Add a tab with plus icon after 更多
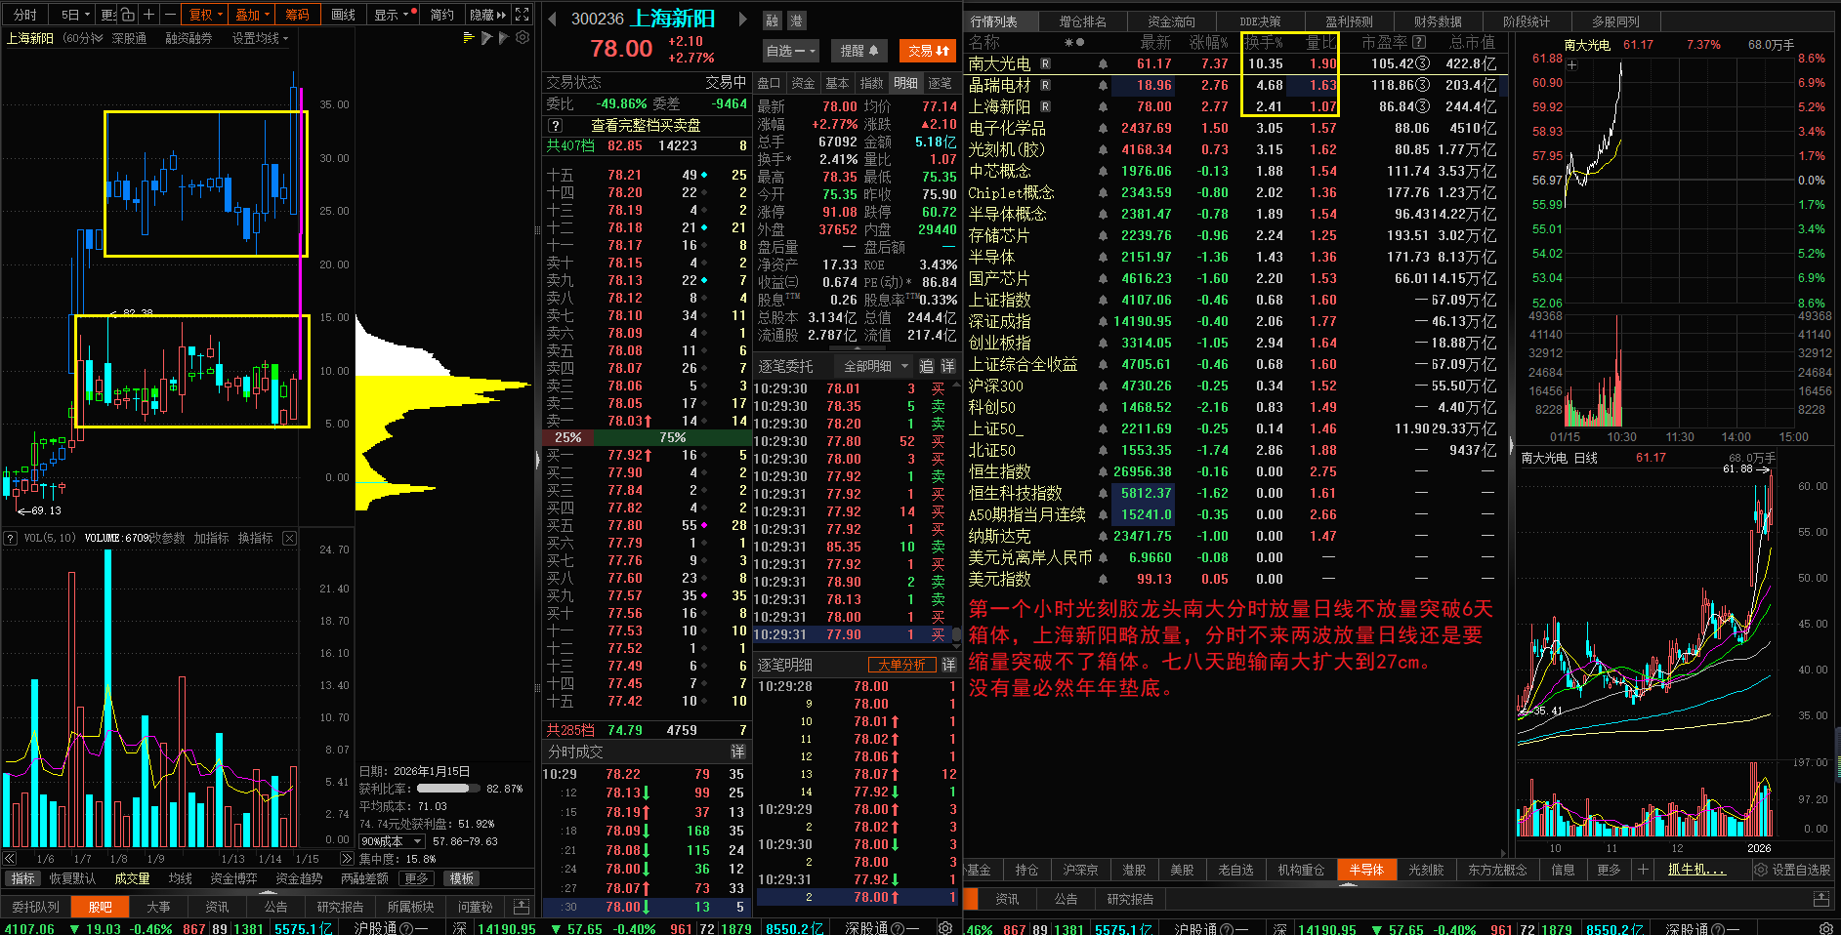The width and height of the screenshot is (1841, 935). point(1643,870)
